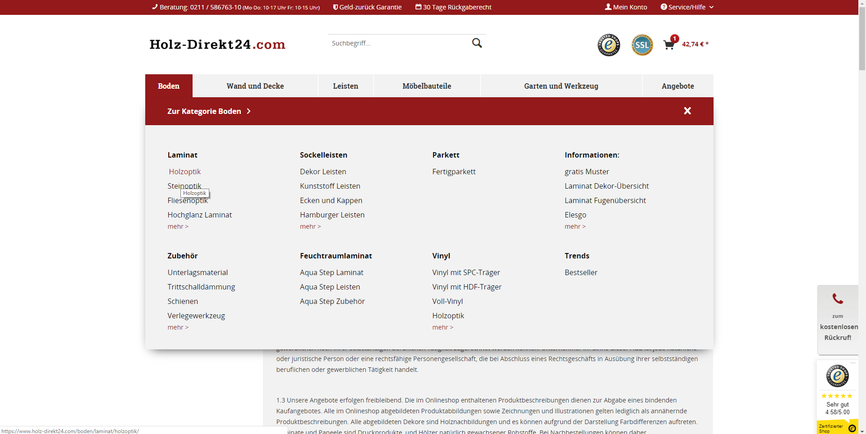Image resolution: width=866 pixels, height=434 pixels.
Task: Open widget options three-dot menu
Action: 853,362
